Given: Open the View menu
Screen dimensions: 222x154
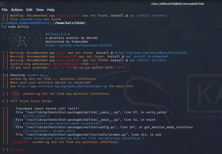Looking at the screenshot, I should tap(40, 10).
